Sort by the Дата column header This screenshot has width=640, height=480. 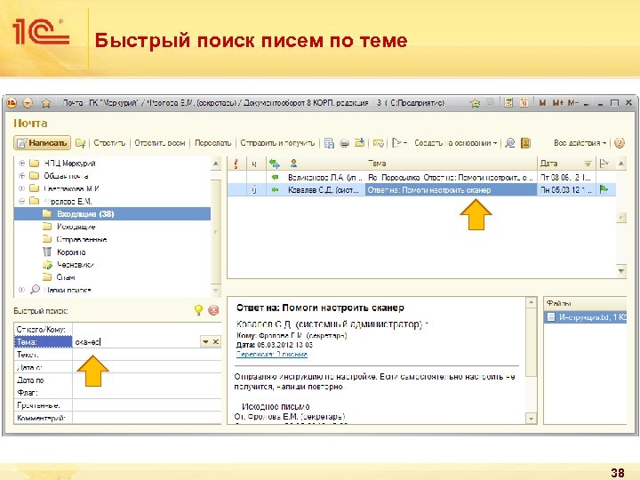click(566, 164)
